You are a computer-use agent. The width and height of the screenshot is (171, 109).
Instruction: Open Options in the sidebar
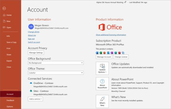coord(10,106)
